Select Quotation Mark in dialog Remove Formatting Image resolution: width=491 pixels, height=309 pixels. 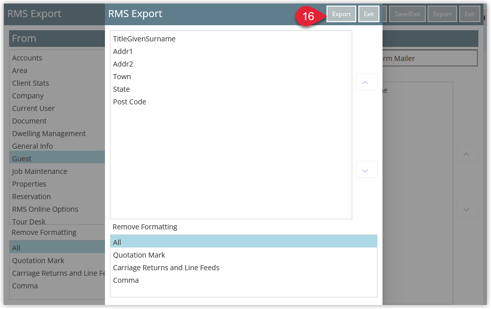(x=244, y=255)
